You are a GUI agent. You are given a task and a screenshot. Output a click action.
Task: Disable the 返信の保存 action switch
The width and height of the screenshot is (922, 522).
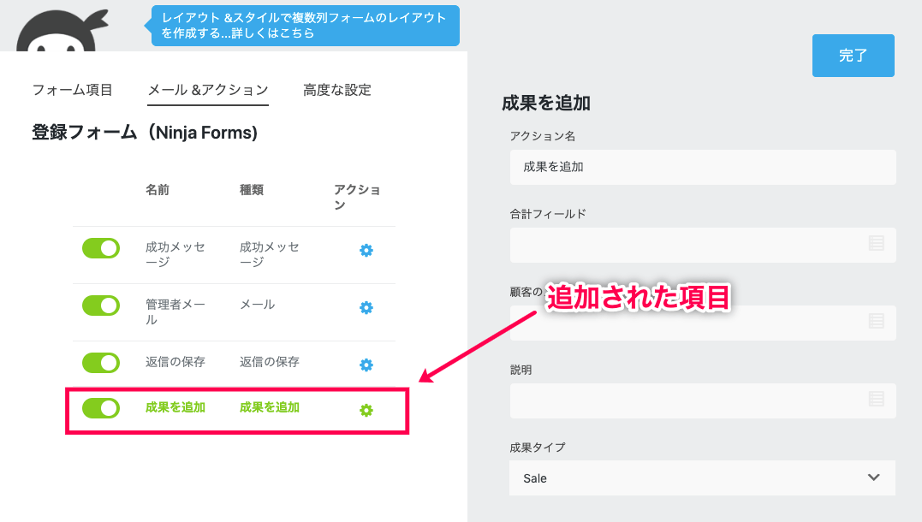pos(100,363)
